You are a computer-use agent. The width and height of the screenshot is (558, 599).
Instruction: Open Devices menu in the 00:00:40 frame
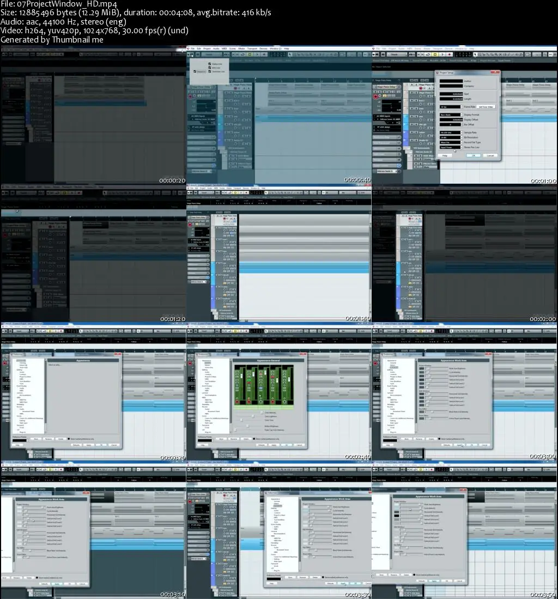[x=263, y=49]
